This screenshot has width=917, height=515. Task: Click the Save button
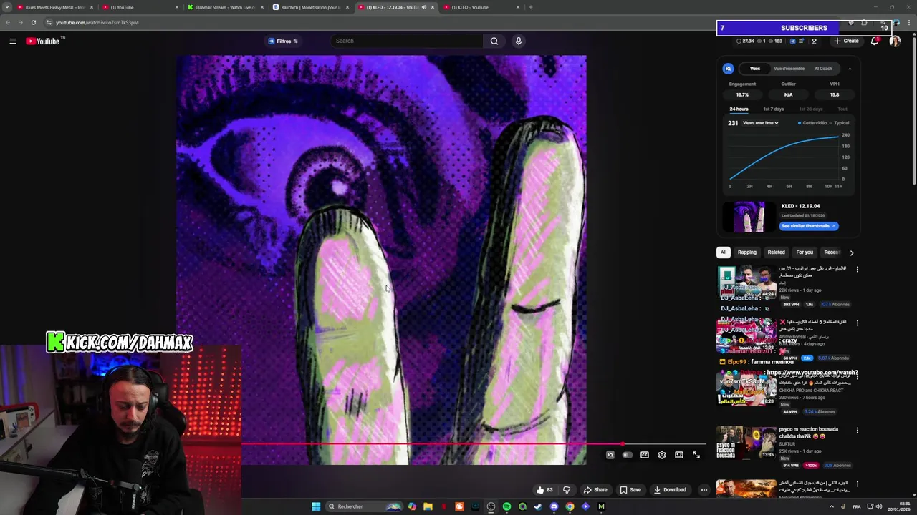pyautogui.click(x=630, y=490)
